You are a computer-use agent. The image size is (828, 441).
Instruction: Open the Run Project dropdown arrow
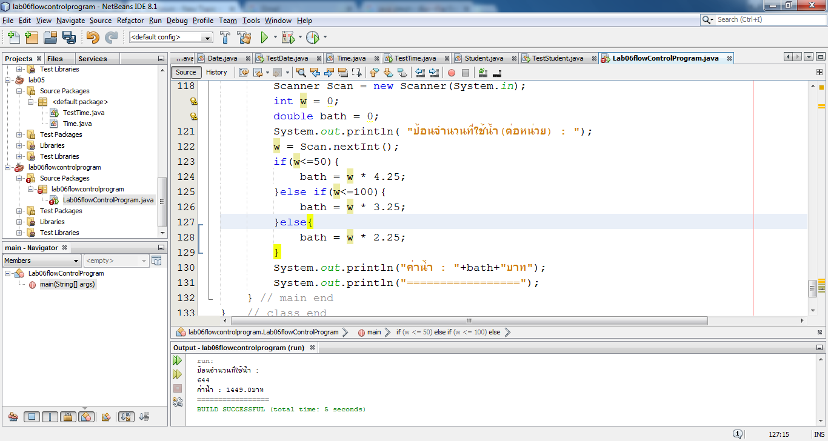[275, 38]
